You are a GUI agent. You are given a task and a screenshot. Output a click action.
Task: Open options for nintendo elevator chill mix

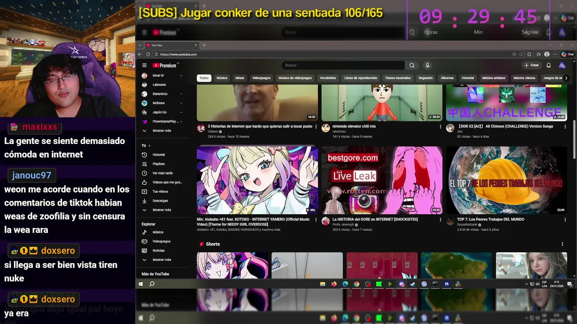(440, 126)
